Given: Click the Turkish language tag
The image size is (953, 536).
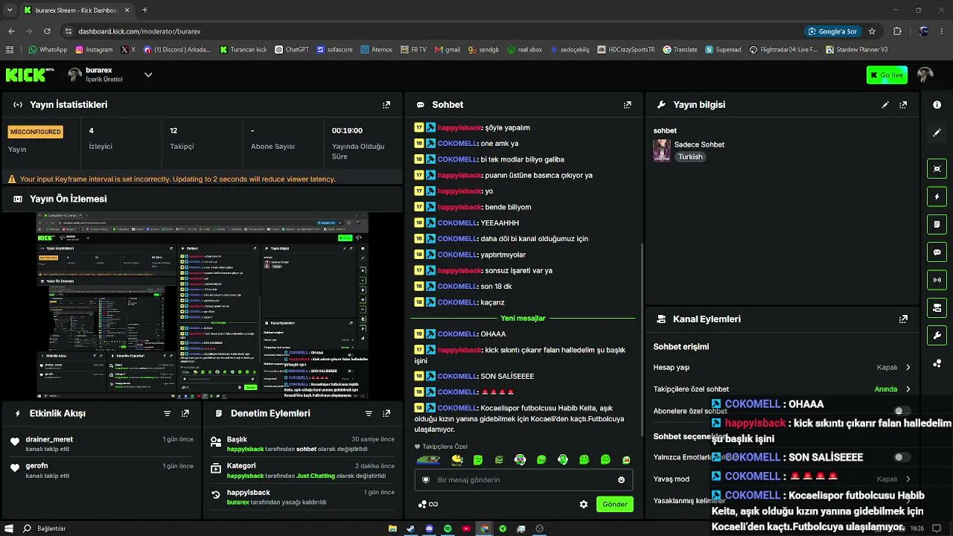Looking at the screenshot, I should coord(690,157).
